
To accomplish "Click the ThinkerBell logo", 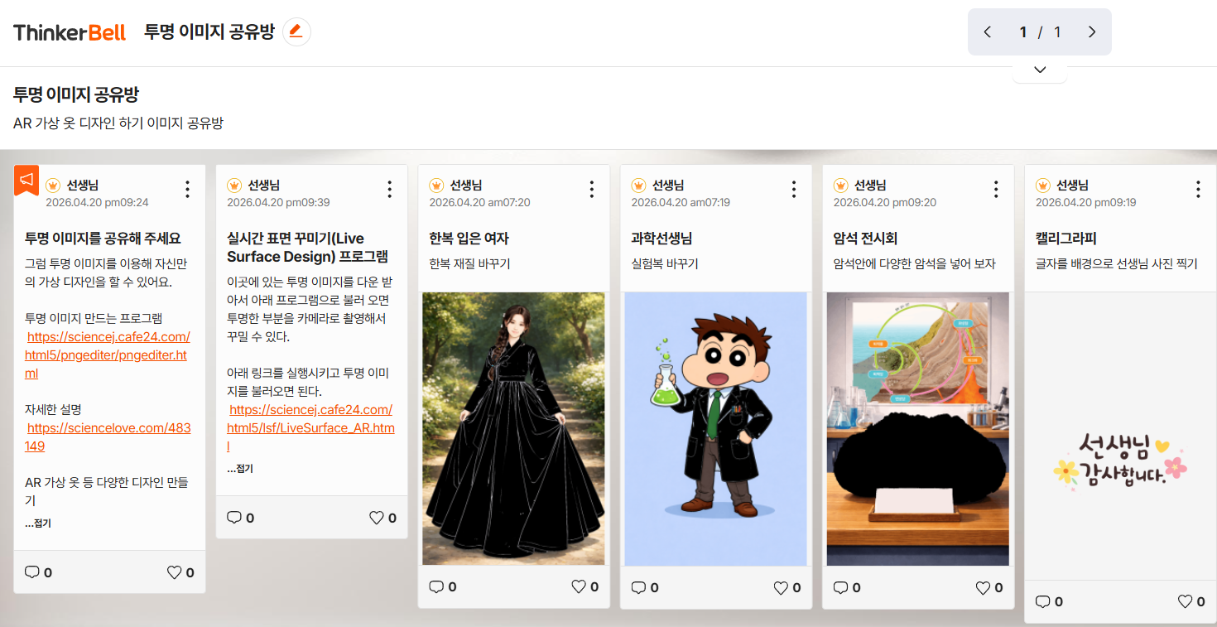I will click(70, 32).
